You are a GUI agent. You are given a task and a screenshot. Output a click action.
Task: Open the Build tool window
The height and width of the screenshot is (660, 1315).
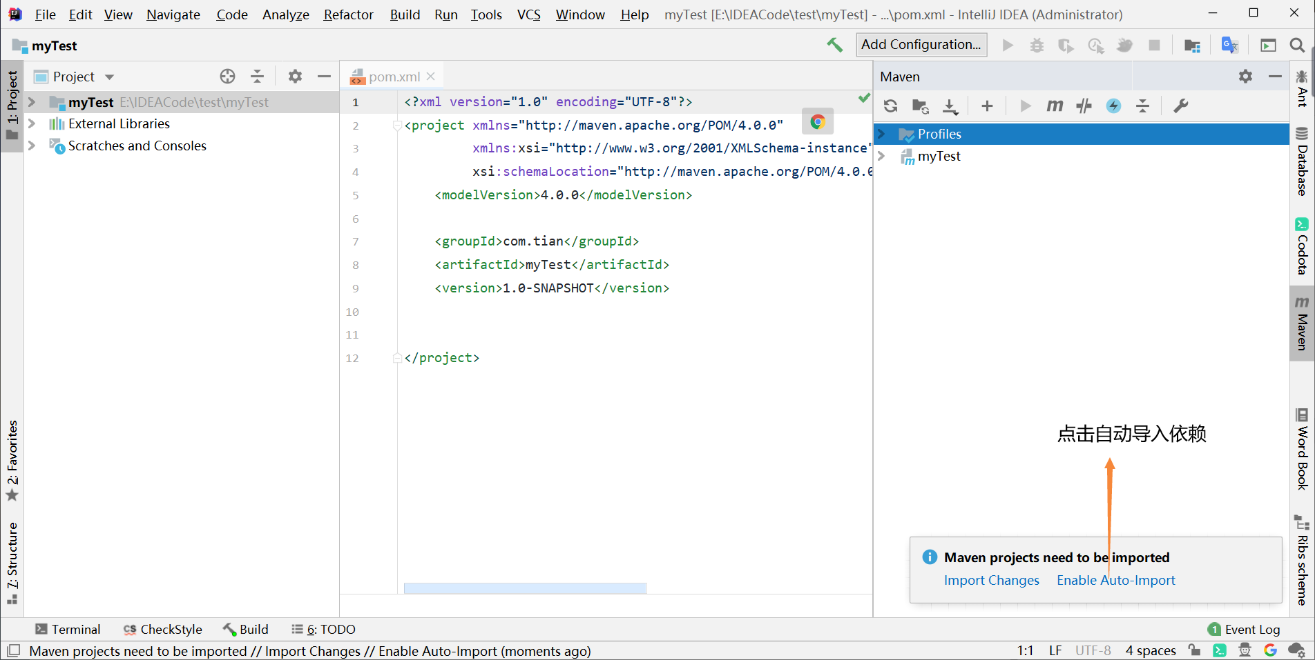point(246,630)
